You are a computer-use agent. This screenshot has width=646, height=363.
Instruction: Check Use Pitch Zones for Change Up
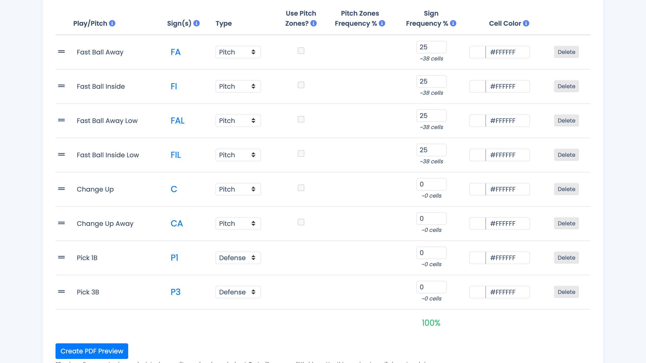[x=301, y=188]
